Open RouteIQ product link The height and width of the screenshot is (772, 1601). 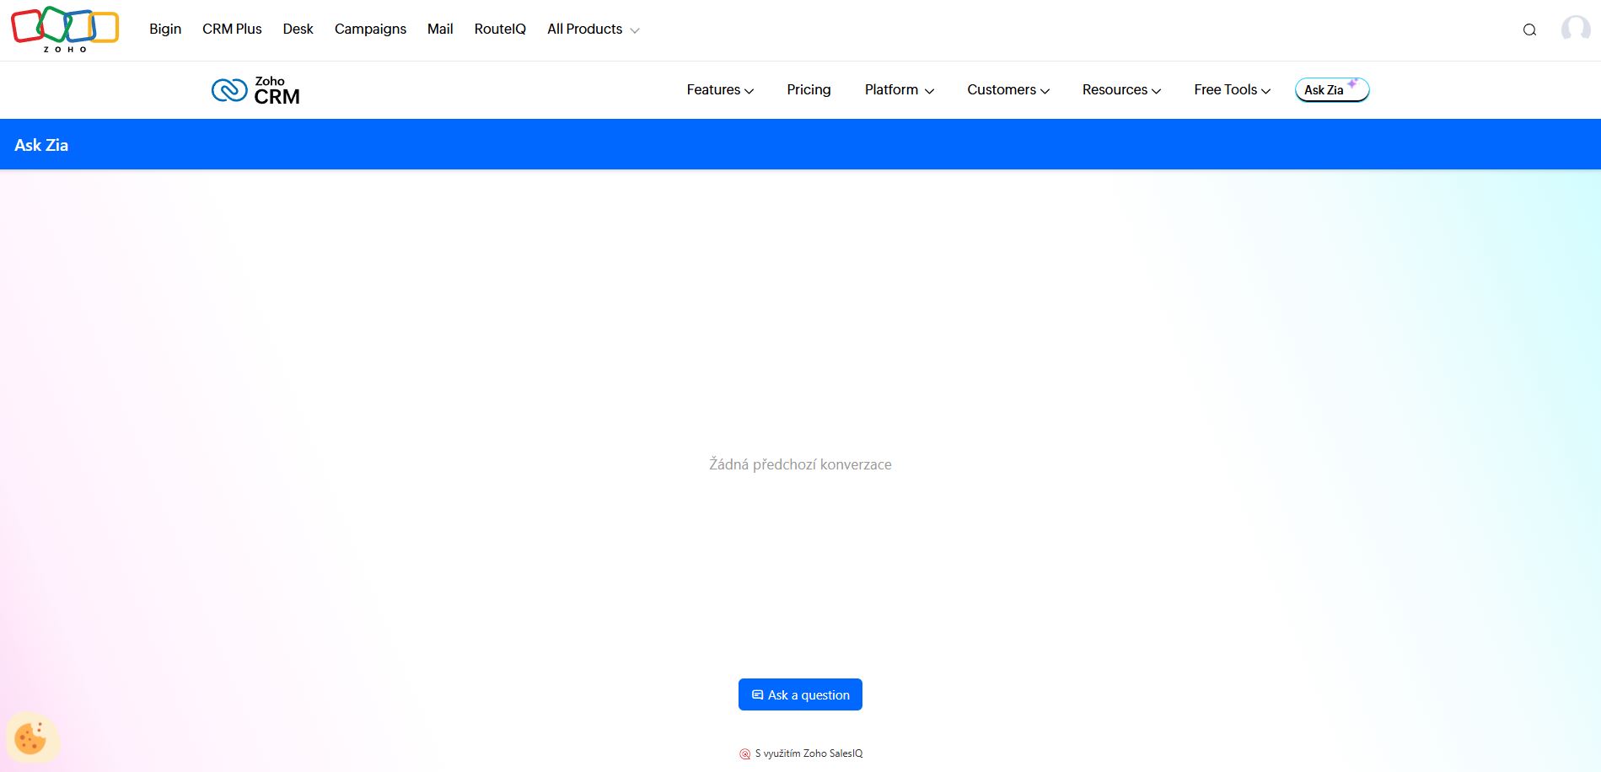[500, 29]
